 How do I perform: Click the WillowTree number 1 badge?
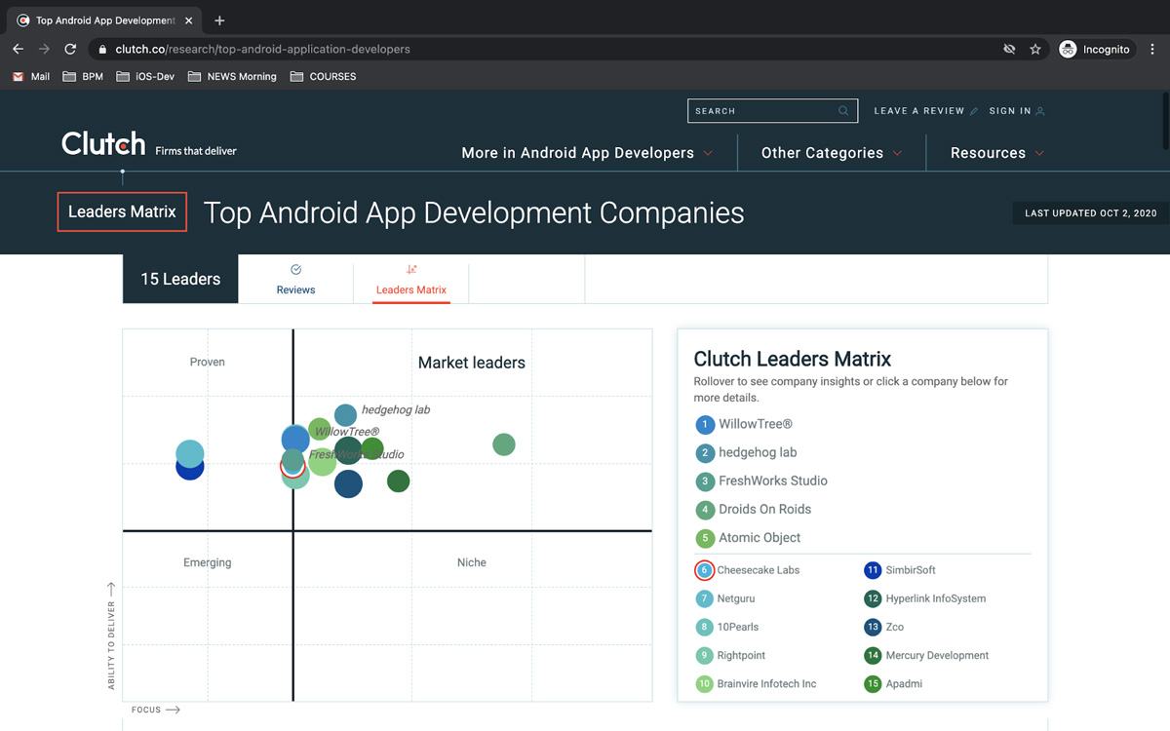[x=705, y=425]
